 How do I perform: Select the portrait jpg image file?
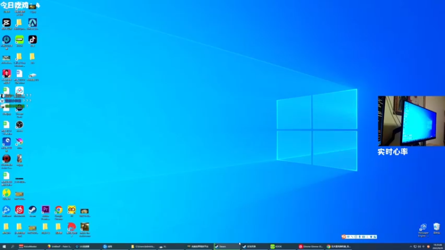tap(19, 159)
